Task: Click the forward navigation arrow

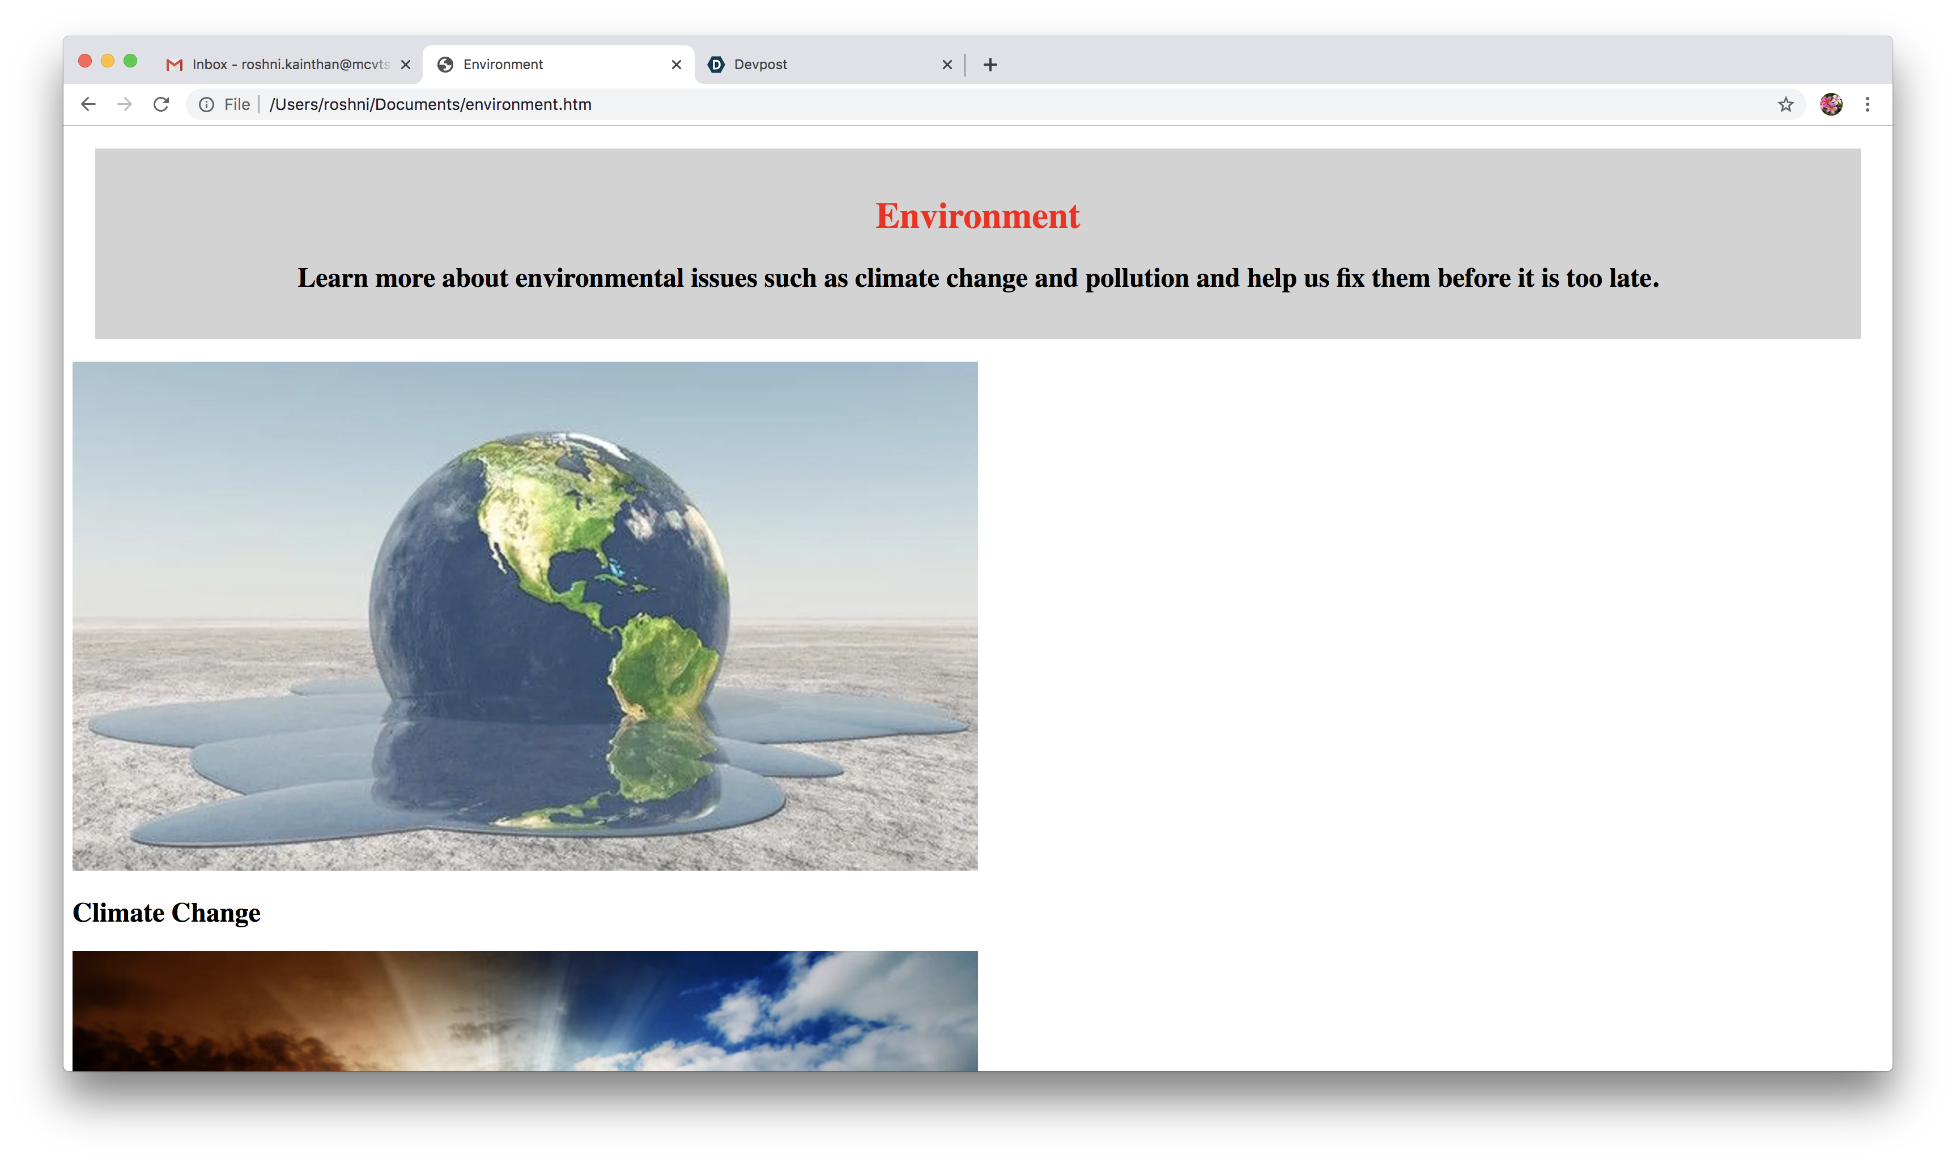Action: coord(125,104)
